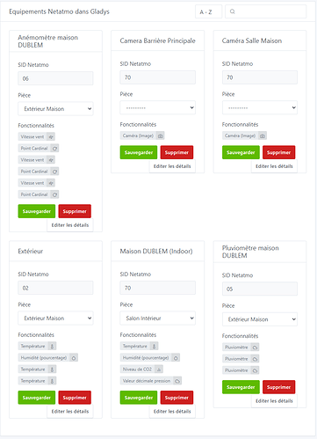This screenshot has height=439, width=317.
Task: Click the 'Camera Barrière Principale' card title
Action: point(157,40)
